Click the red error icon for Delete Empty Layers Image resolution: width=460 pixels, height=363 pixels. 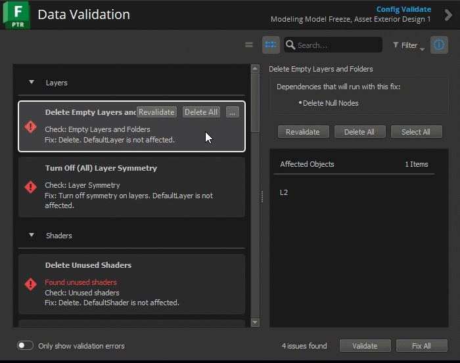pos(30,126)
